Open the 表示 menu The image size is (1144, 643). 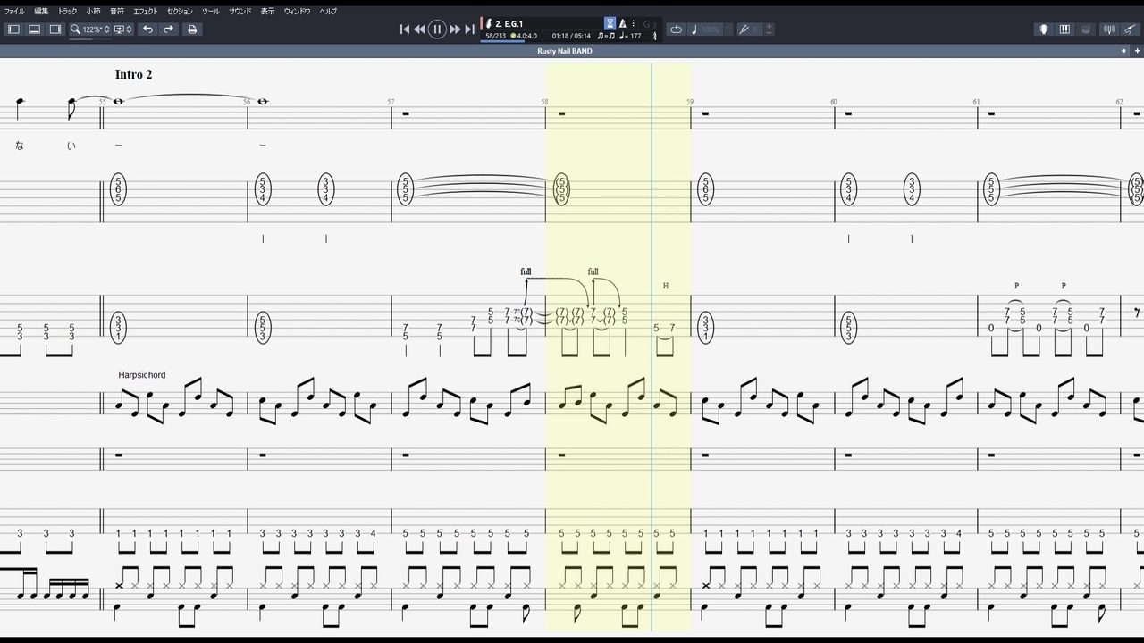[x=268, y=11]
